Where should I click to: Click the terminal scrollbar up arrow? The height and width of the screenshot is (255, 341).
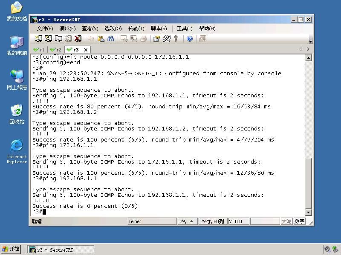[308, 58]
